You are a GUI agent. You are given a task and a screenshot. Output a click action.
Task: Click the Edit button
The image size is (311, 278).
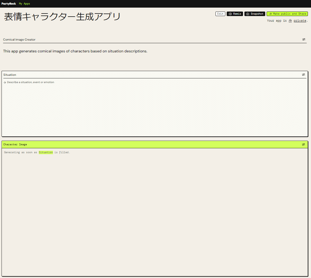pos(220,14)
